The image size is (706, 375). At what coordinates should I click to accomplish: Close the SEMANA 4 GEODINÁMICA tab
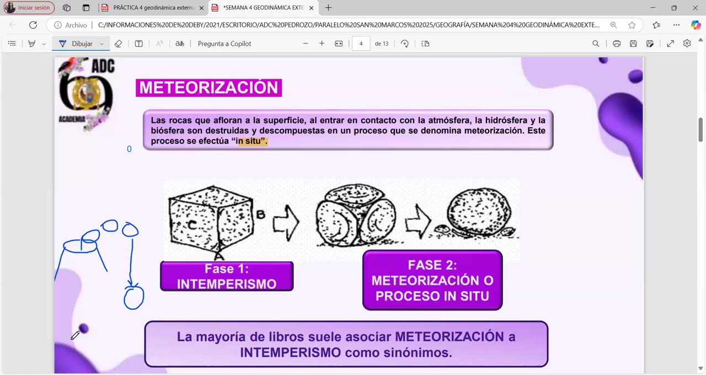click(x=312, y=8)
